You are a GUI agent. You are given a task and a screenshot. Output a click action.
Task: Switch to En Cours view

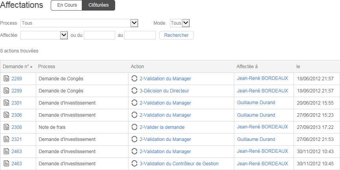[x=67, y=5]
